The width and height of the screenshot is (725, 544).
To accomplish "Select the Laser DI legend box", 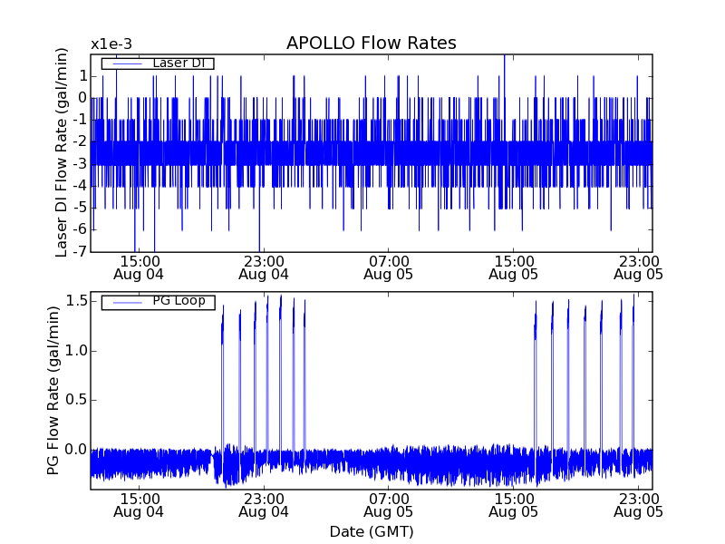I will click(x=157, y=63).
